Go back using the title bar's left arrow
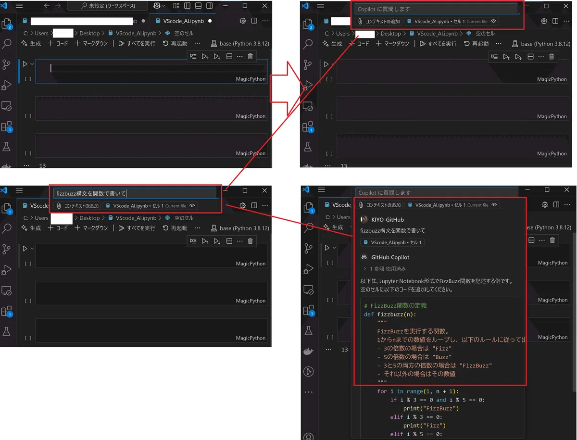This screenshot has width=577, height=440. (x=47, y=6)
